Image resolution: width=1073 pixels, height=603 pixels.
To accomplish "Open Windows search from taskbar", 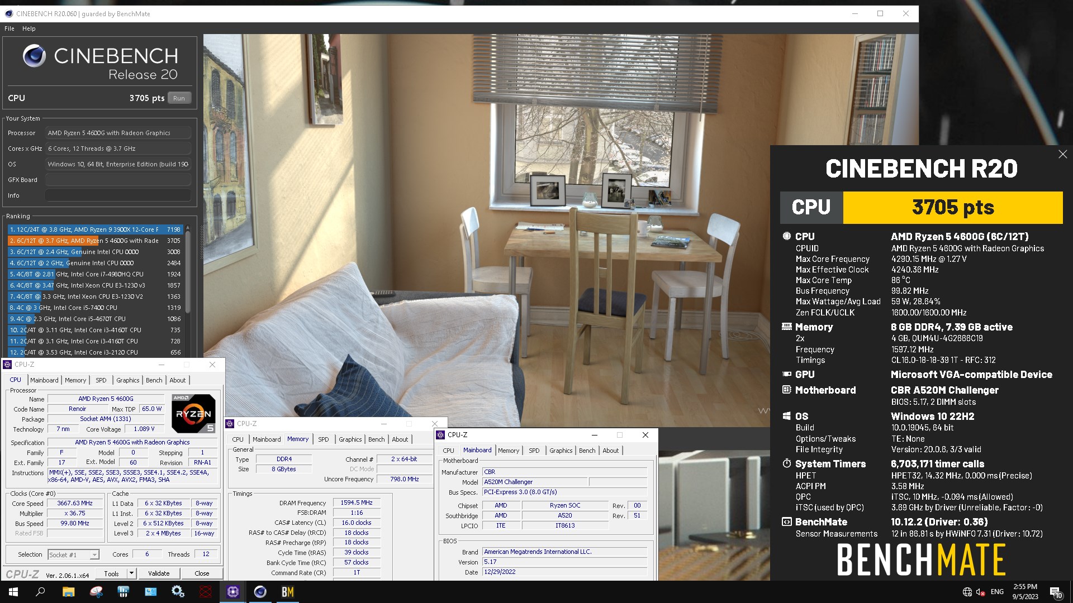I will click(40, 592).
